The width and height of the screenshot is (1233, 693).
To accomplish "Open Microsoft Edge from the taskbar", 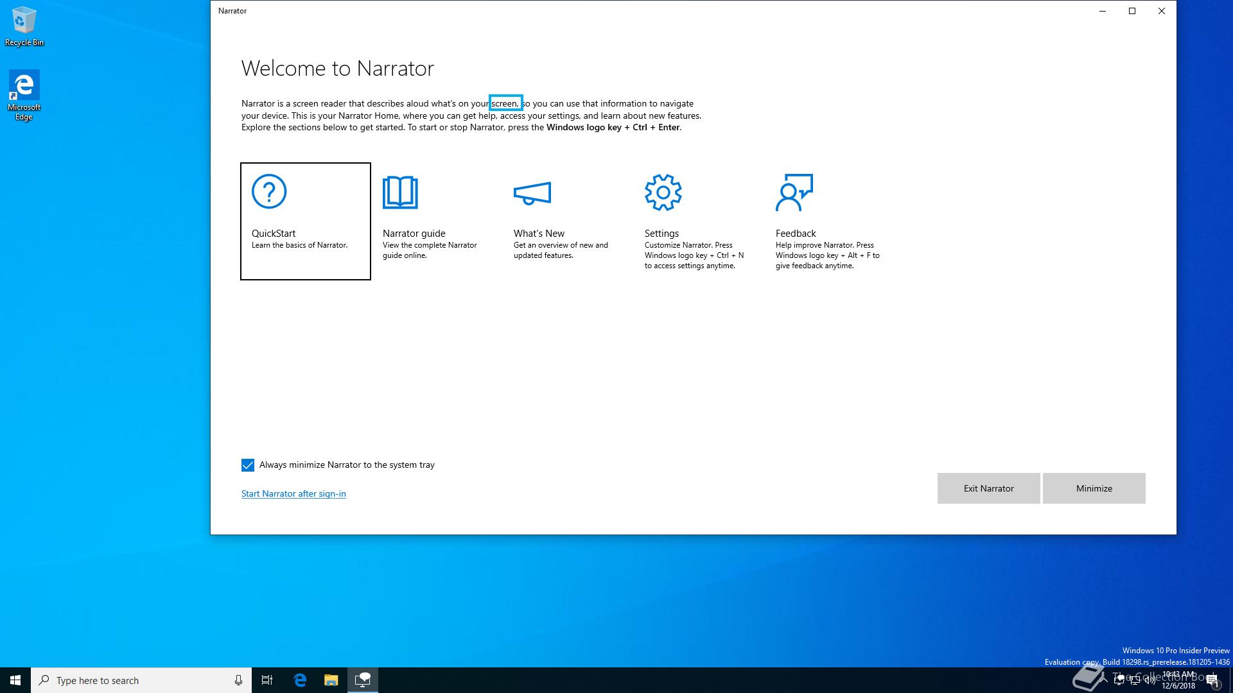I will pos(300,680).
